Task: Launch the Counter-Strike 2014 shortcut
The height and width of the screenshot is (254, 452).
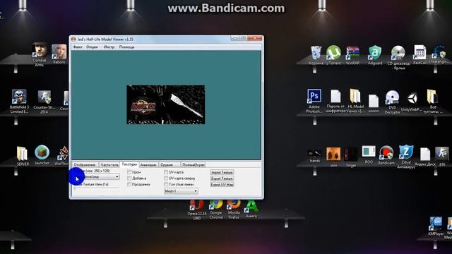Action: point(44,102)
